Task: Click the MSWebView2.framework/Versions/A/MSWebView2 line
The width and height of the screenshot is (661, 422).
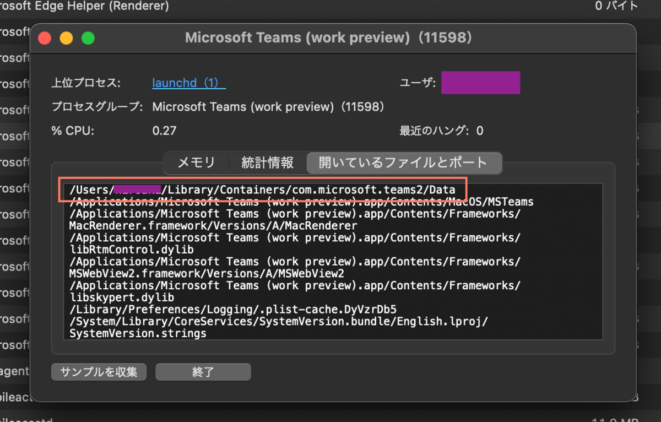Action: (207, 274)
